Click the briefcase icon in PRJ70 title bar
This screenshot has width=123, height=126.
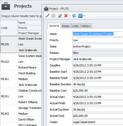46,9
